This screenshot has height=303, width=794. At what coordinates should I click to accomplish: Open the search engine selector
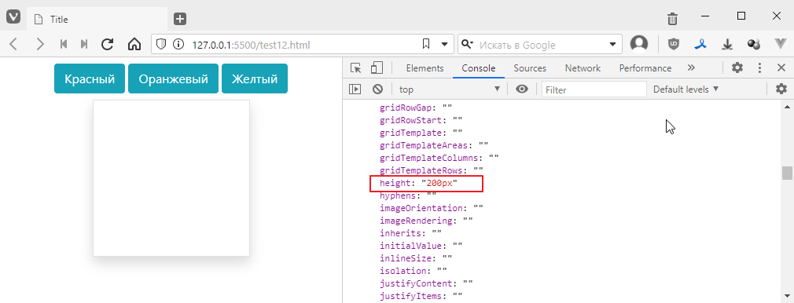pyautogui.click(x=468, y=45)
